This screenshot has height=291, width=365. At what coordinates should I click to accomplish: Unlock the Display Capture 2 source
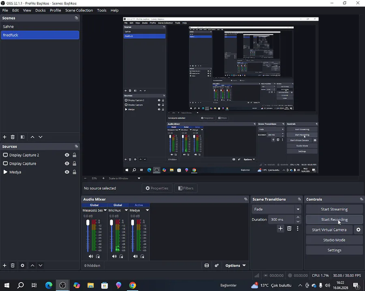click(x=74, y=155)
